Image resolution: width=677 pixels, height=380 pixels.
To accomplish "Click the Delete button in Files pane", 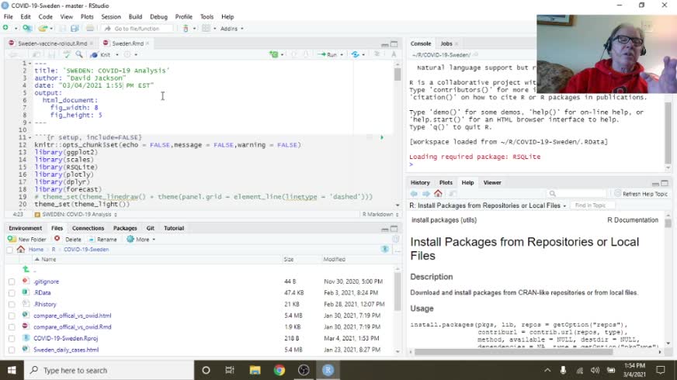I will (x=68, y=240).
